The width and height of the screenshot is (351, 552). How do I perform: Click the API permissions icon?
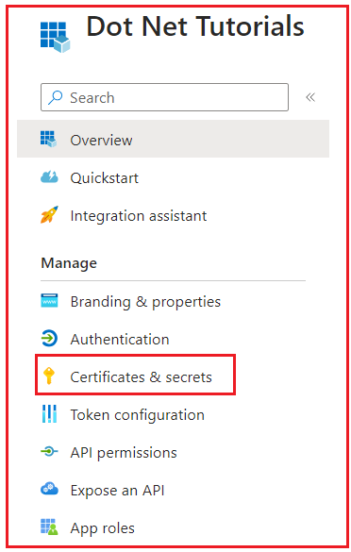[x=49, y=451]
